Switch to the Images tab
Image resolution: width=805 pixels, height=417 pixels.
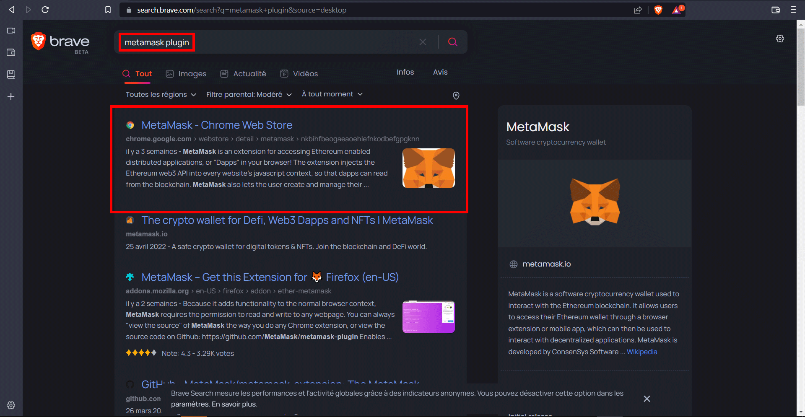(x=186, y=74)
